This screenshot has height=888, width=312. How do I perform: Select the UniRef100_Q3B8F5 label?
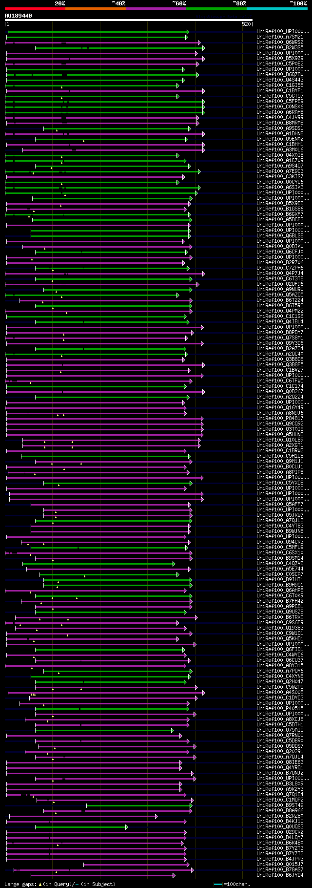point(280,365)
